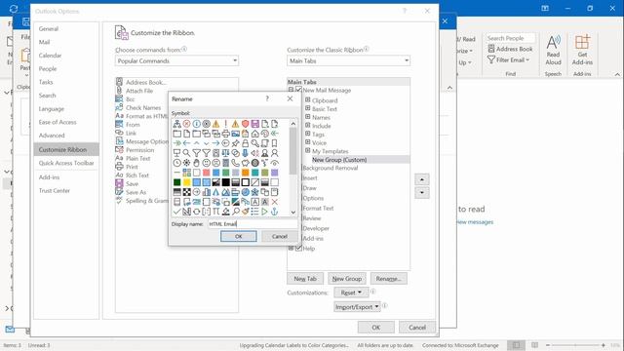Cancel the Rename dialog
The image size is (624, 351).
[x=280, y=236]
